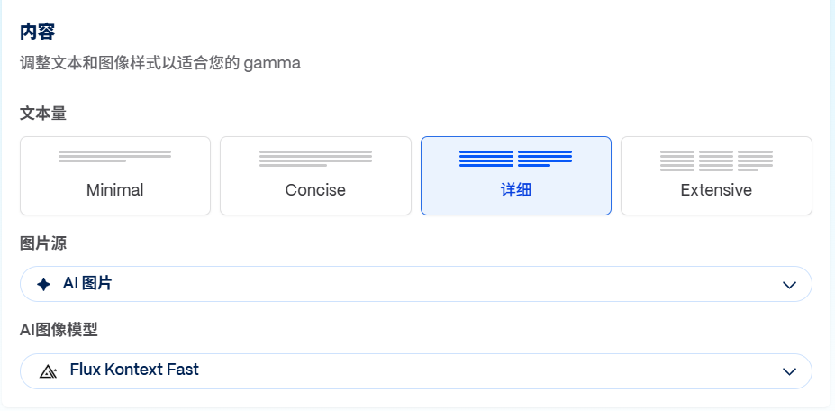Open the 图片源 dropdown

tap(416, 284)
